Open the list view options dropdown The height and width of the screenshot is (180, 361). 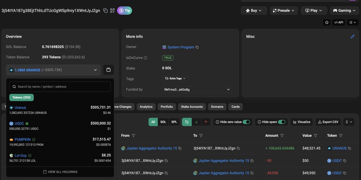(352, 22)
